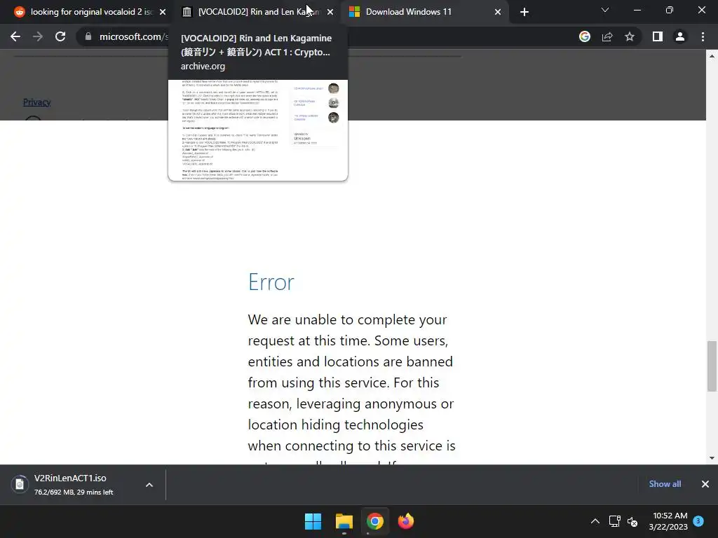Viewport: 718px width, 538px height.
Task: Click the V2RinLenACT1.iso file icon
Action: (20, 484)
